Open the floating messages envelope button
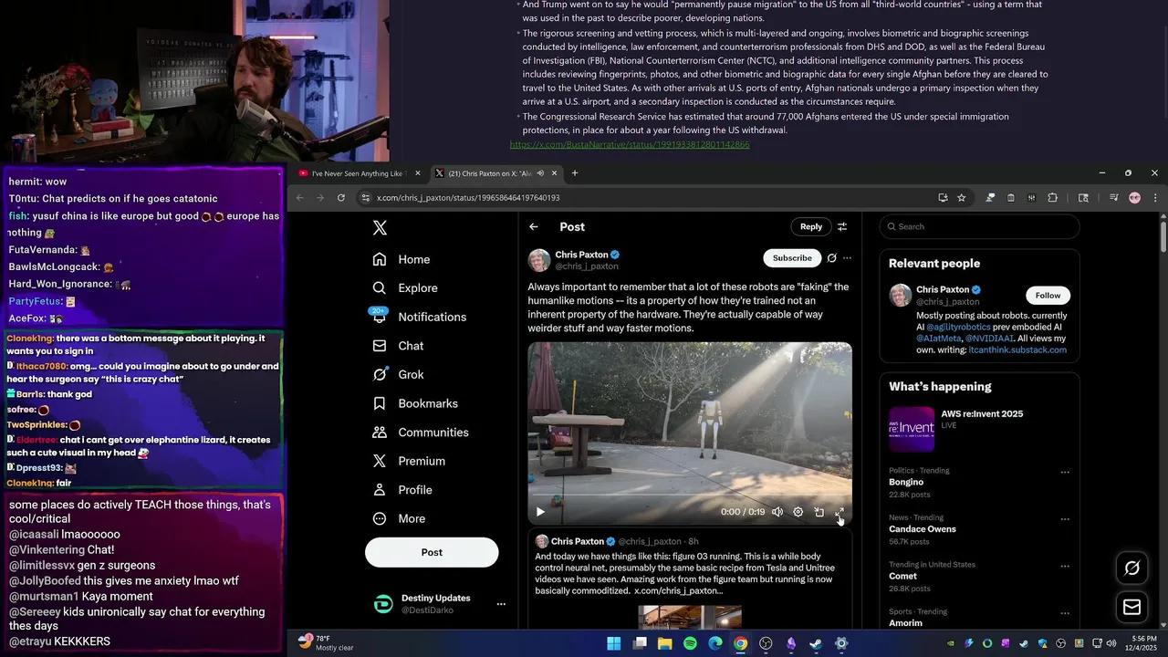This screenshot has width=1168, height=657. pos(1131,607)
